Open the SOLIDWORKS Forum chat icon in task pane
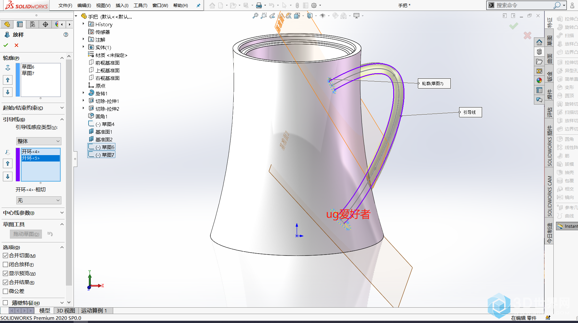 tap(539, 100)
